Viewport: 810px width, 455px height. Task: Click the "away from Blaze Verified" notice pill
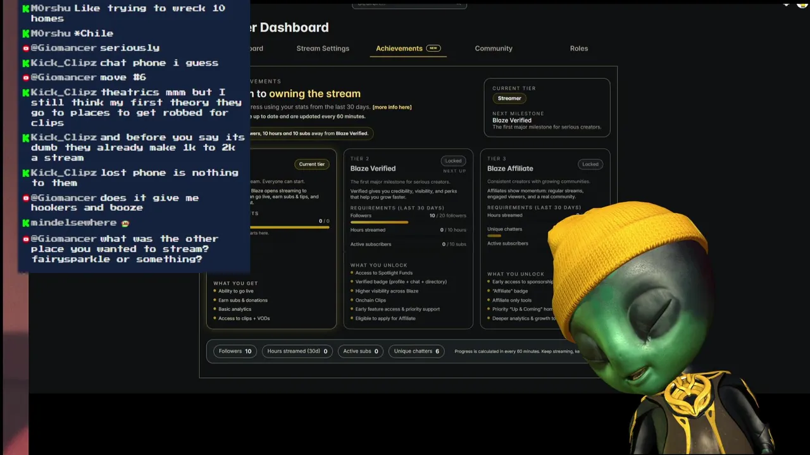pyautogui.click(x=310, y=133)
